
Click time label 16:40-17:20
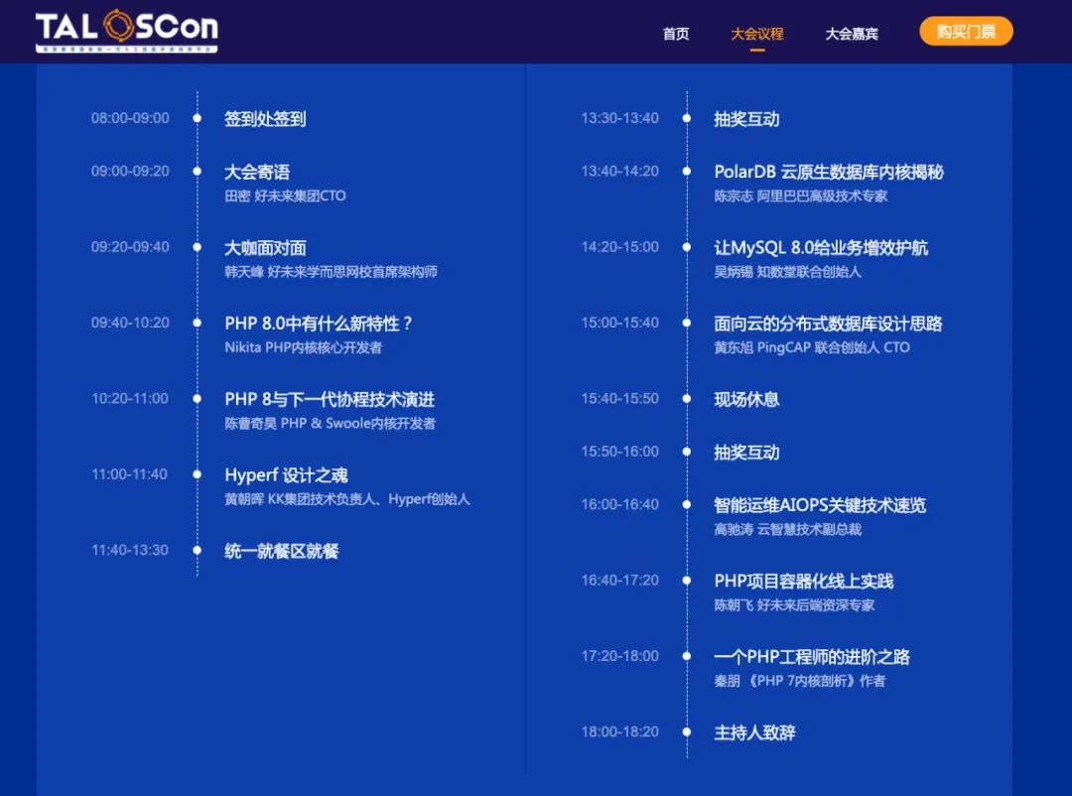[620, 581]
